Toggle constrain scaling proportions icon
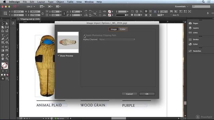The width and height of the screenshot is (214, 120). coord(64,13)
